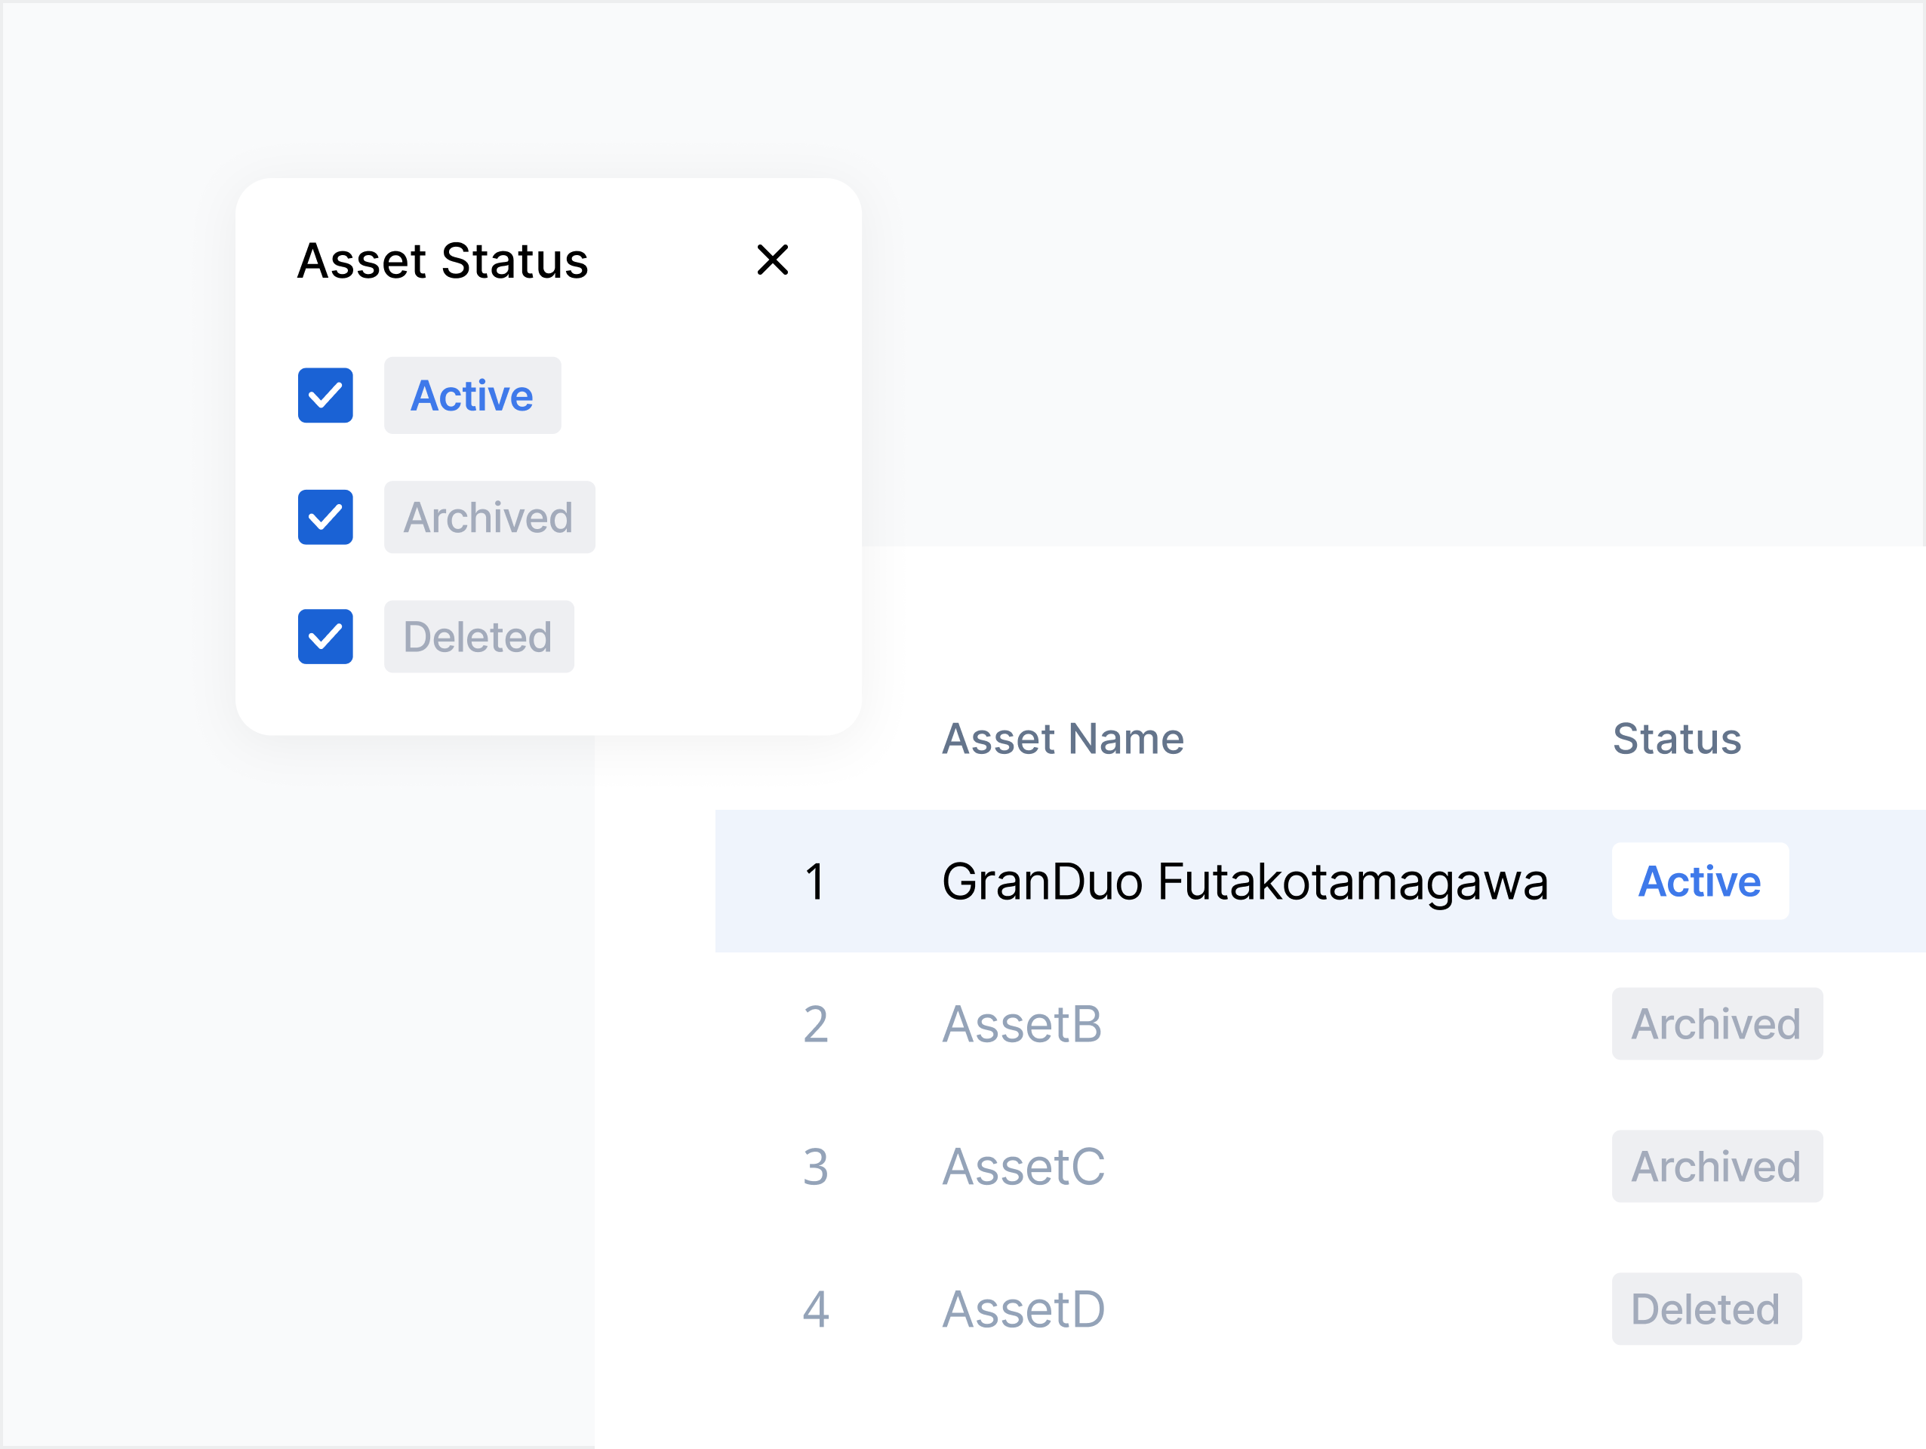Toggle the Archived filter checkbox

[x=325, y=517]
